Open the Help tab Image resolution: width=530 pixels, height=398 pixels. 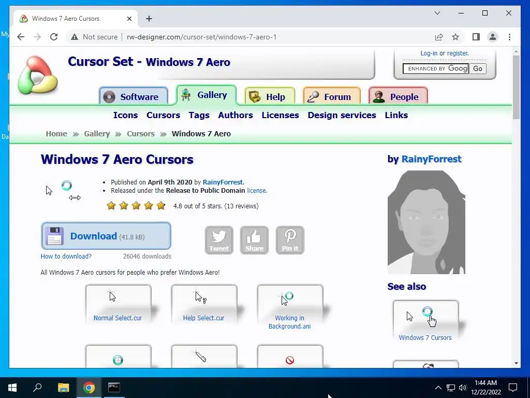click(270, 97)
